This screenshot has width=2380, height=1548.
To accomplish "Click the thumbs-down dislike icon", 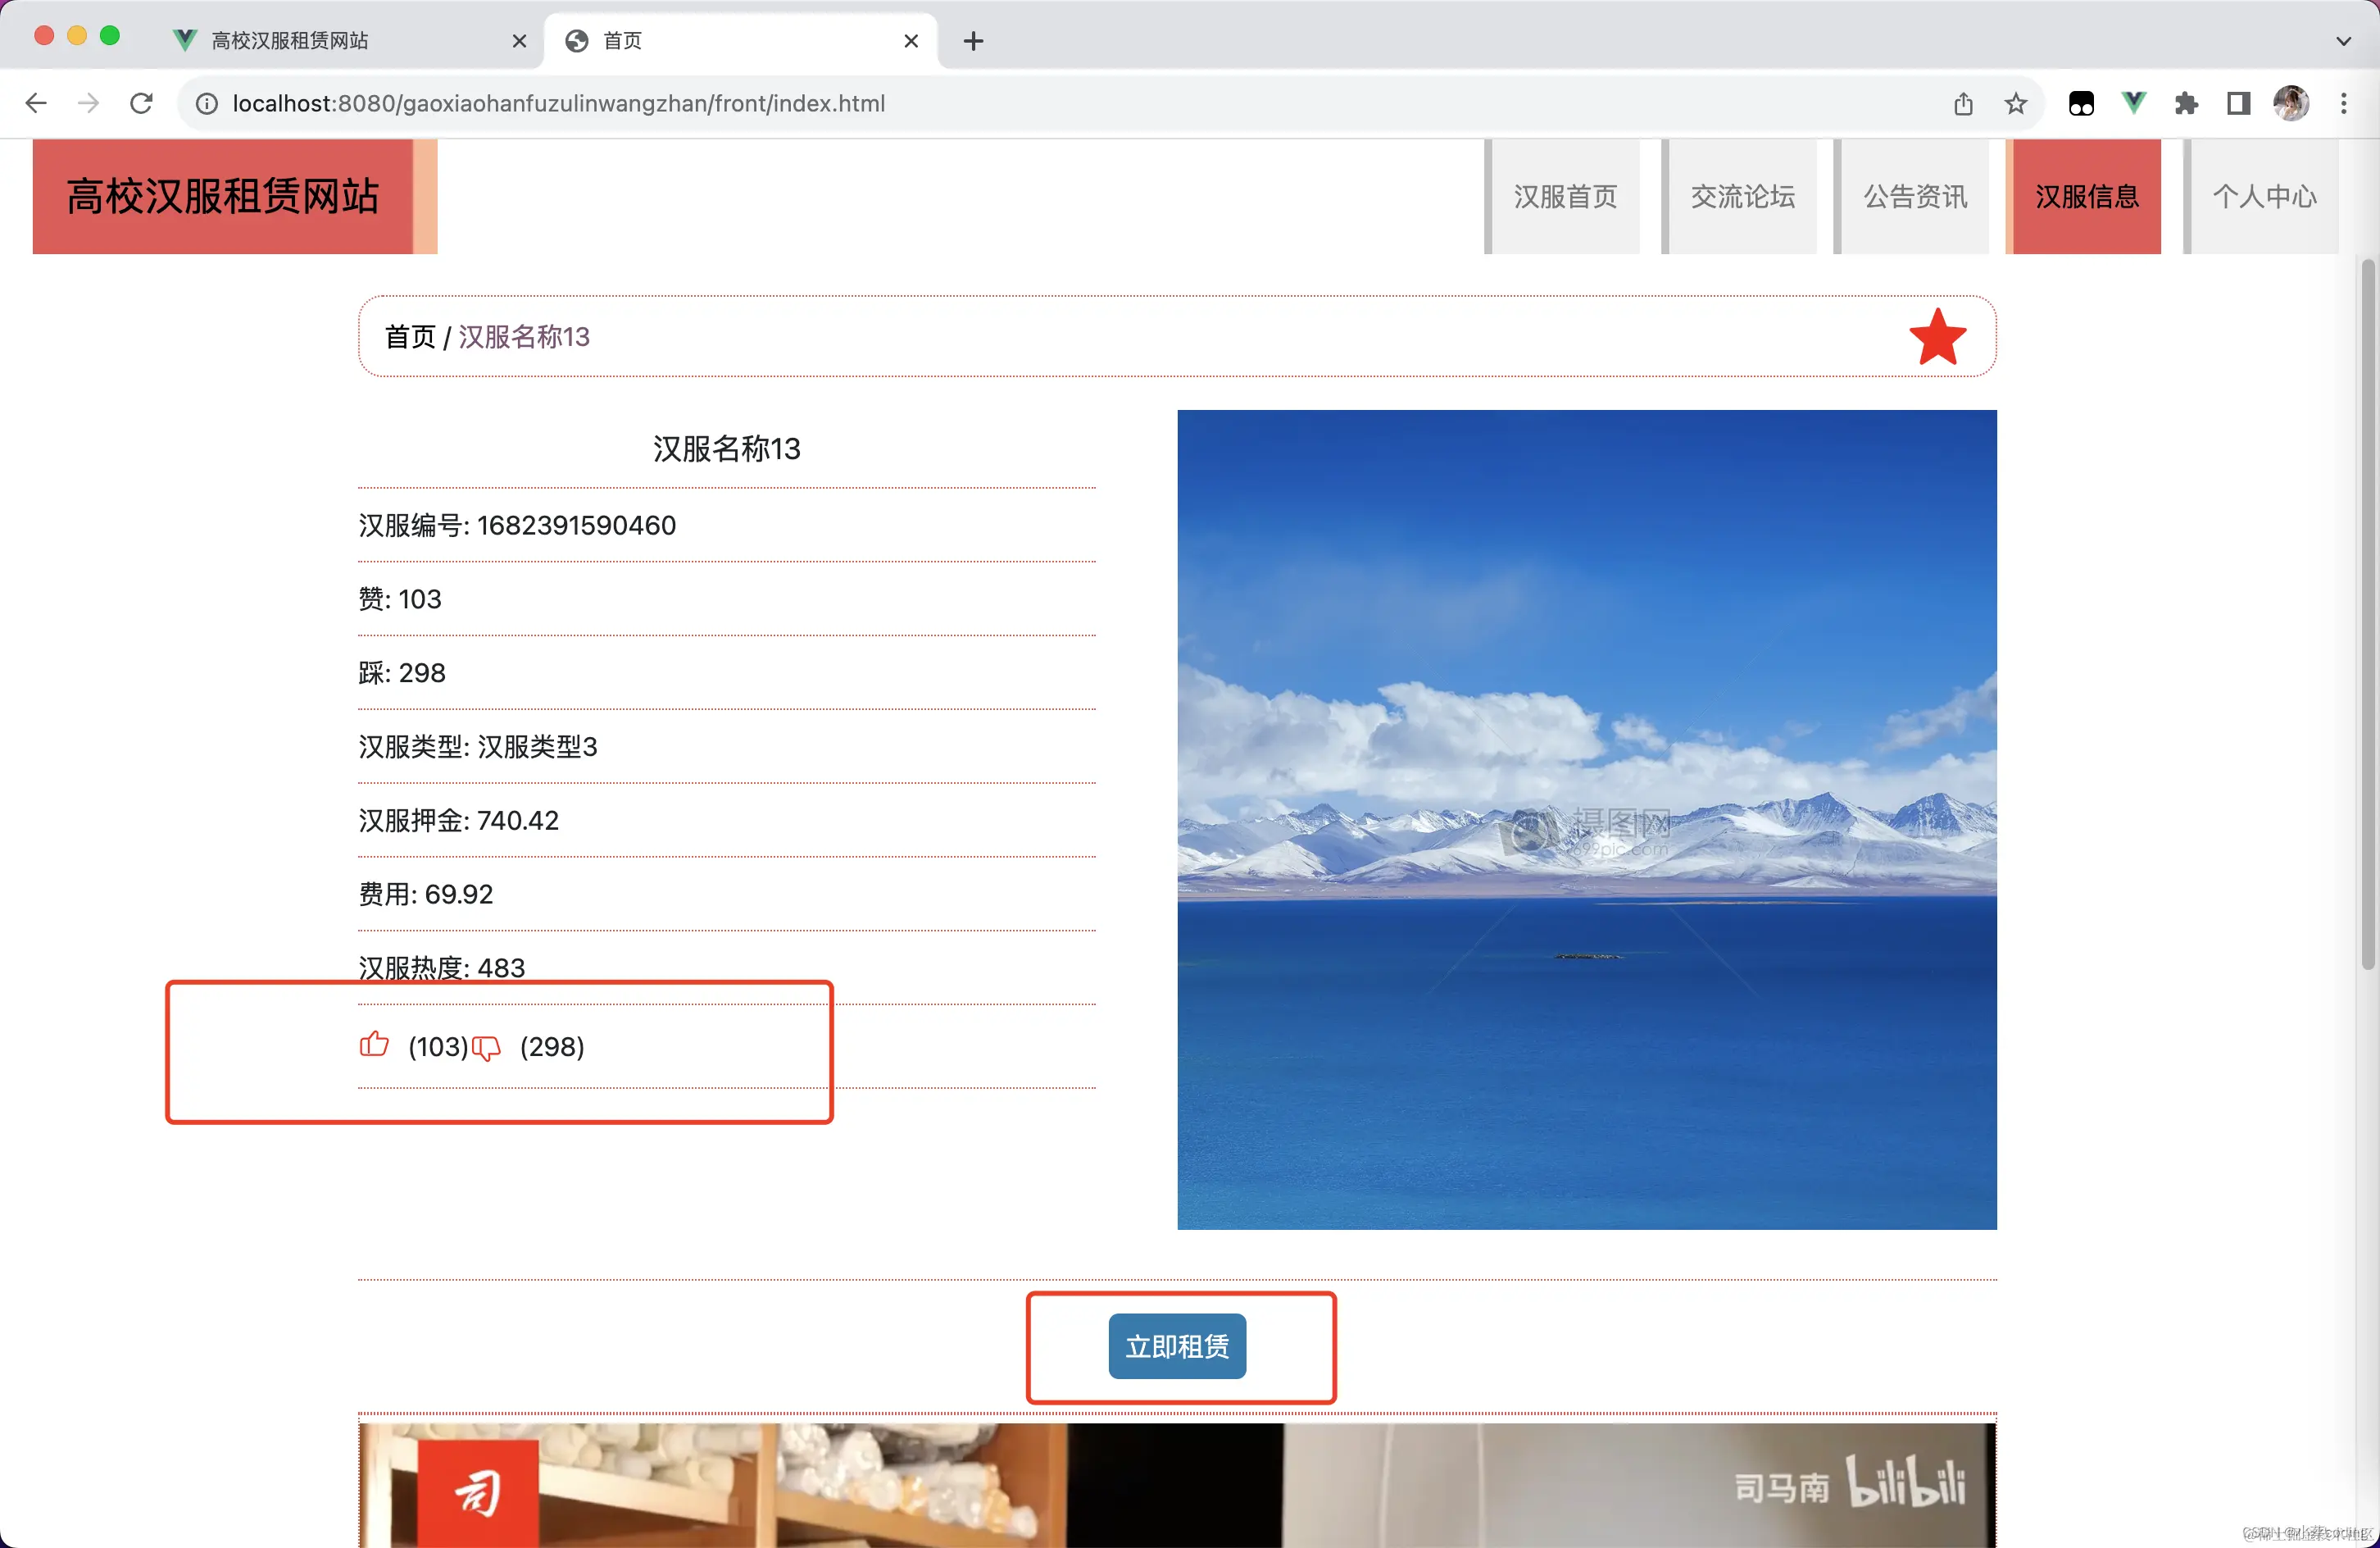I will (487, 1049).
